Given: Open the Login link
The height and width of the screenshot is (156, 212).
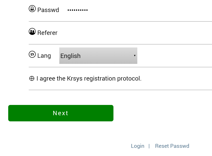Looking at the screenshot, I should coord(138,146).
